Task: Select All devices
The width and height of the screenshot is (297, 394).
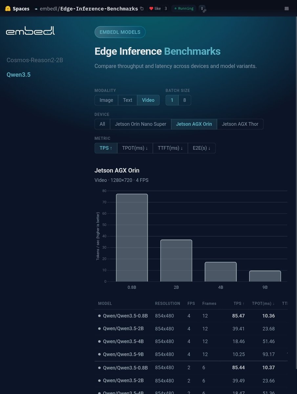Action: [x=102, y=124]
